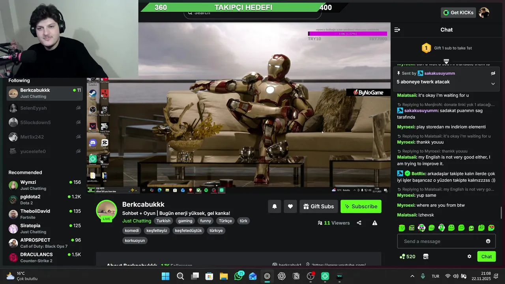Open recommended channel TheboiiDavid
The image size is (505, 284).
pos(45,214)
